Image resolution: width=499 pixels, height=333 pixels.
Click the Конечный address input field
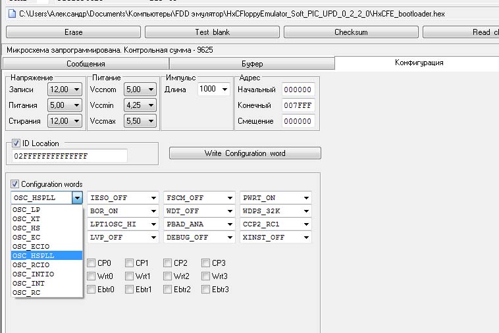[298, 105]
